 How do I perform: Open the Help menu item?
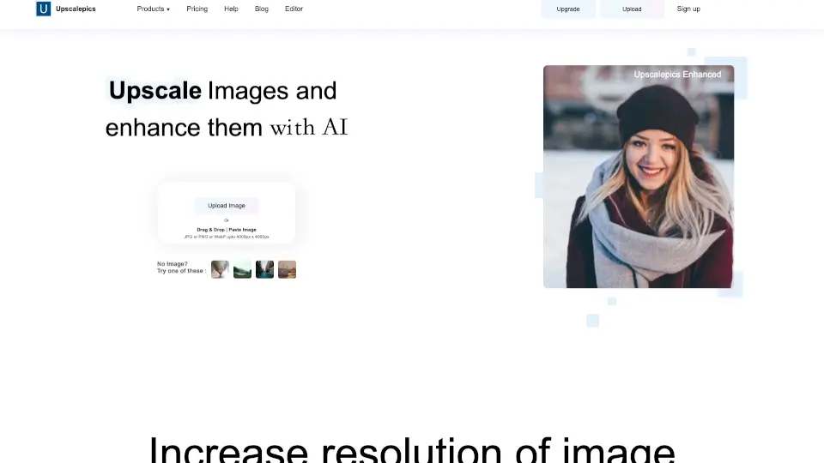coord(231,9)
